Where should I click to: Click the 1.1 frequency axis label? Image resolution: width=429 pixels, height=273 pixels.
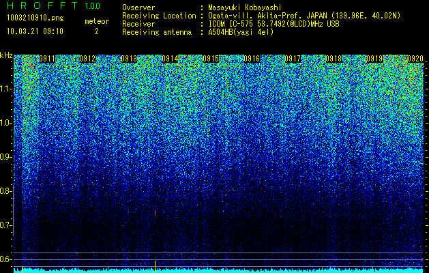tap(5, 89)
